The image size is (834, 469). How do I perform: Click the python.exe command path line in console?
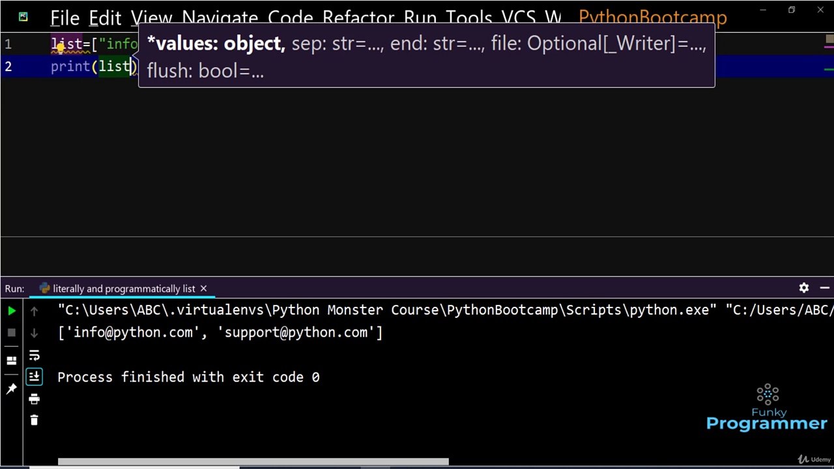[x=446, y=310]
